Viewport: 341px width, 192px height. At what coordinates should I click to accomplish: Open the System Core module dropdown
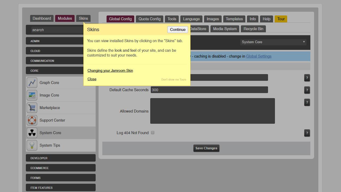273,42
